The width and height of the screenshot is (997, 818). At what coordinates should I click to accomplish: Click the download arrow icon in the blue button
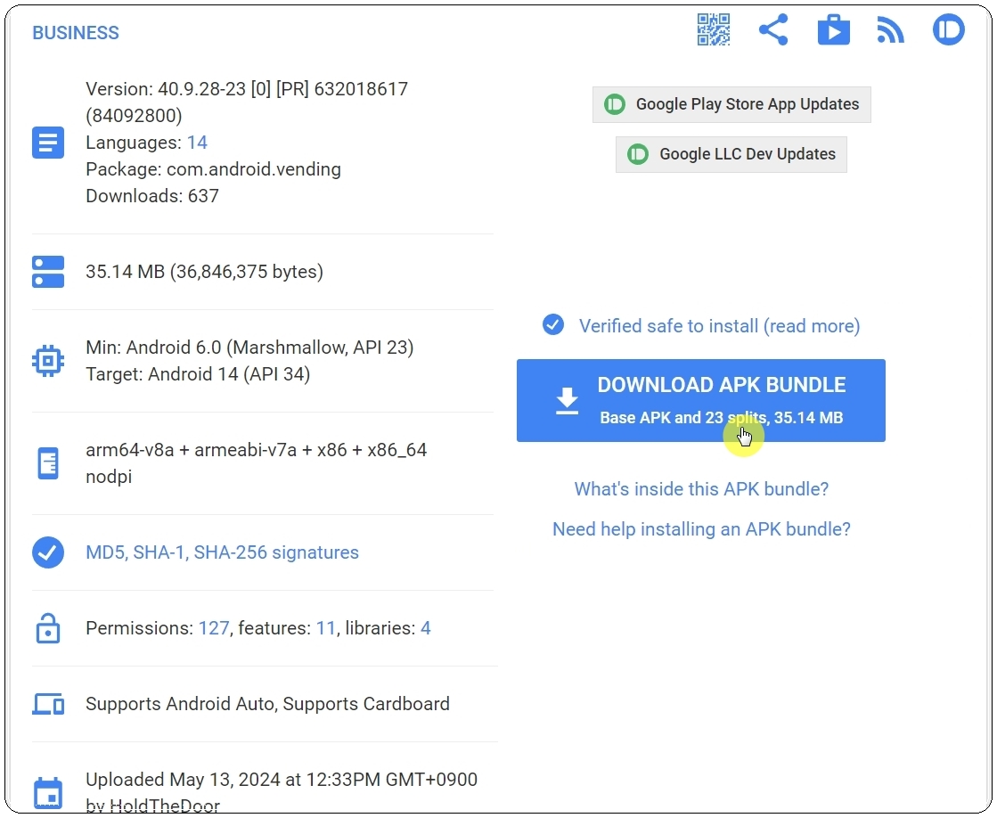pyautogui.click(x=567, y=401)
